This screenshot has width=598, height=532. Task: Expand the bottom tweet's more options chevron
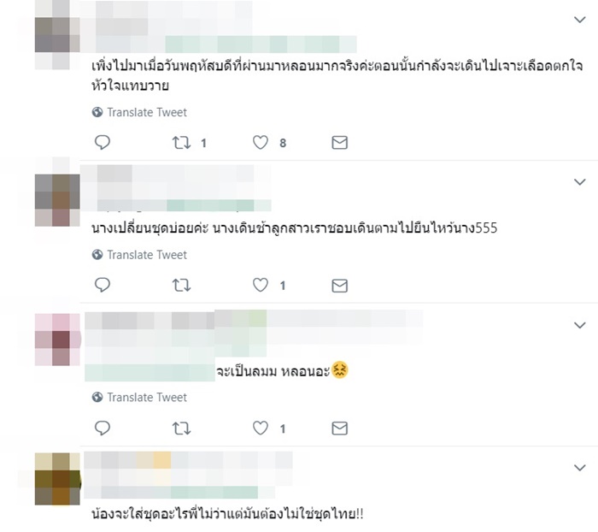click(580, 468)
